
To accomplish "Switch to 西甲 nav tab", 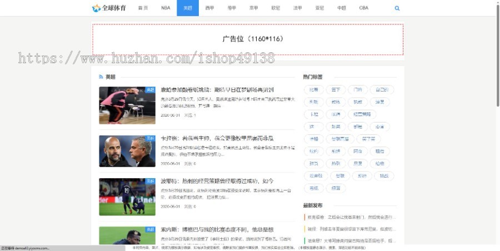I will (x=209, y=8).
